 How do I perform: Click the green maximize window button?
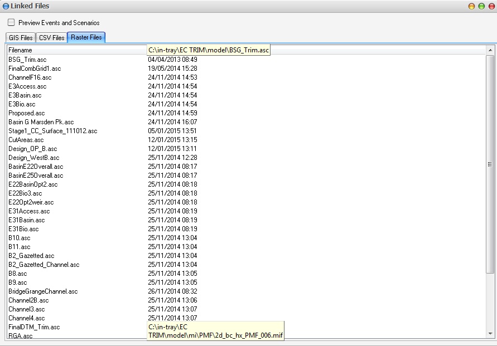481,6
